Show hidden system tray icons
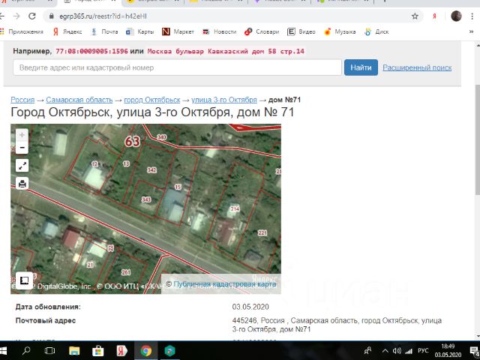The image size is (480, 360). (x=367, y=350)
